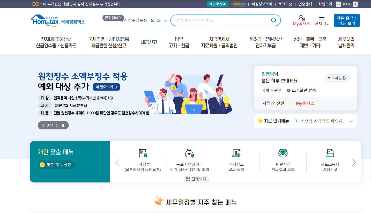The width and height of the screenshot is (371, 213).
Task: Open 지급명세서 자료제출 menu
Action: (x=219, y=42)
